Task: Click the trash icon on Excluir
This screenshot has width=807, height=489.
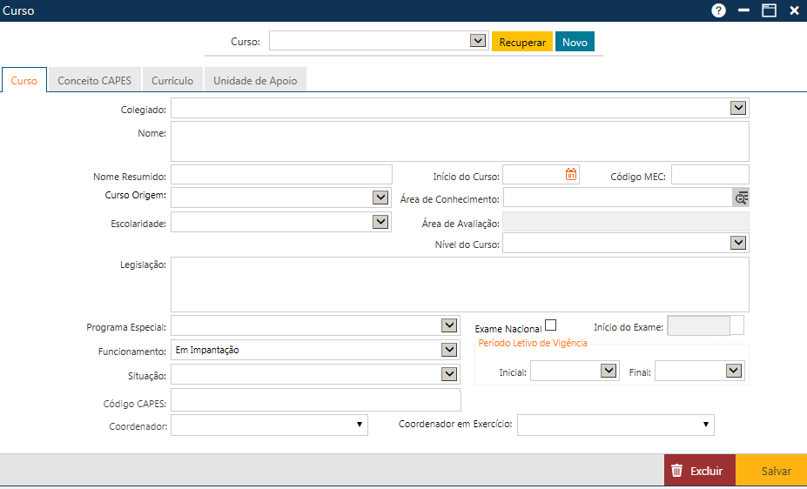Action: click(x=676, y=471)
